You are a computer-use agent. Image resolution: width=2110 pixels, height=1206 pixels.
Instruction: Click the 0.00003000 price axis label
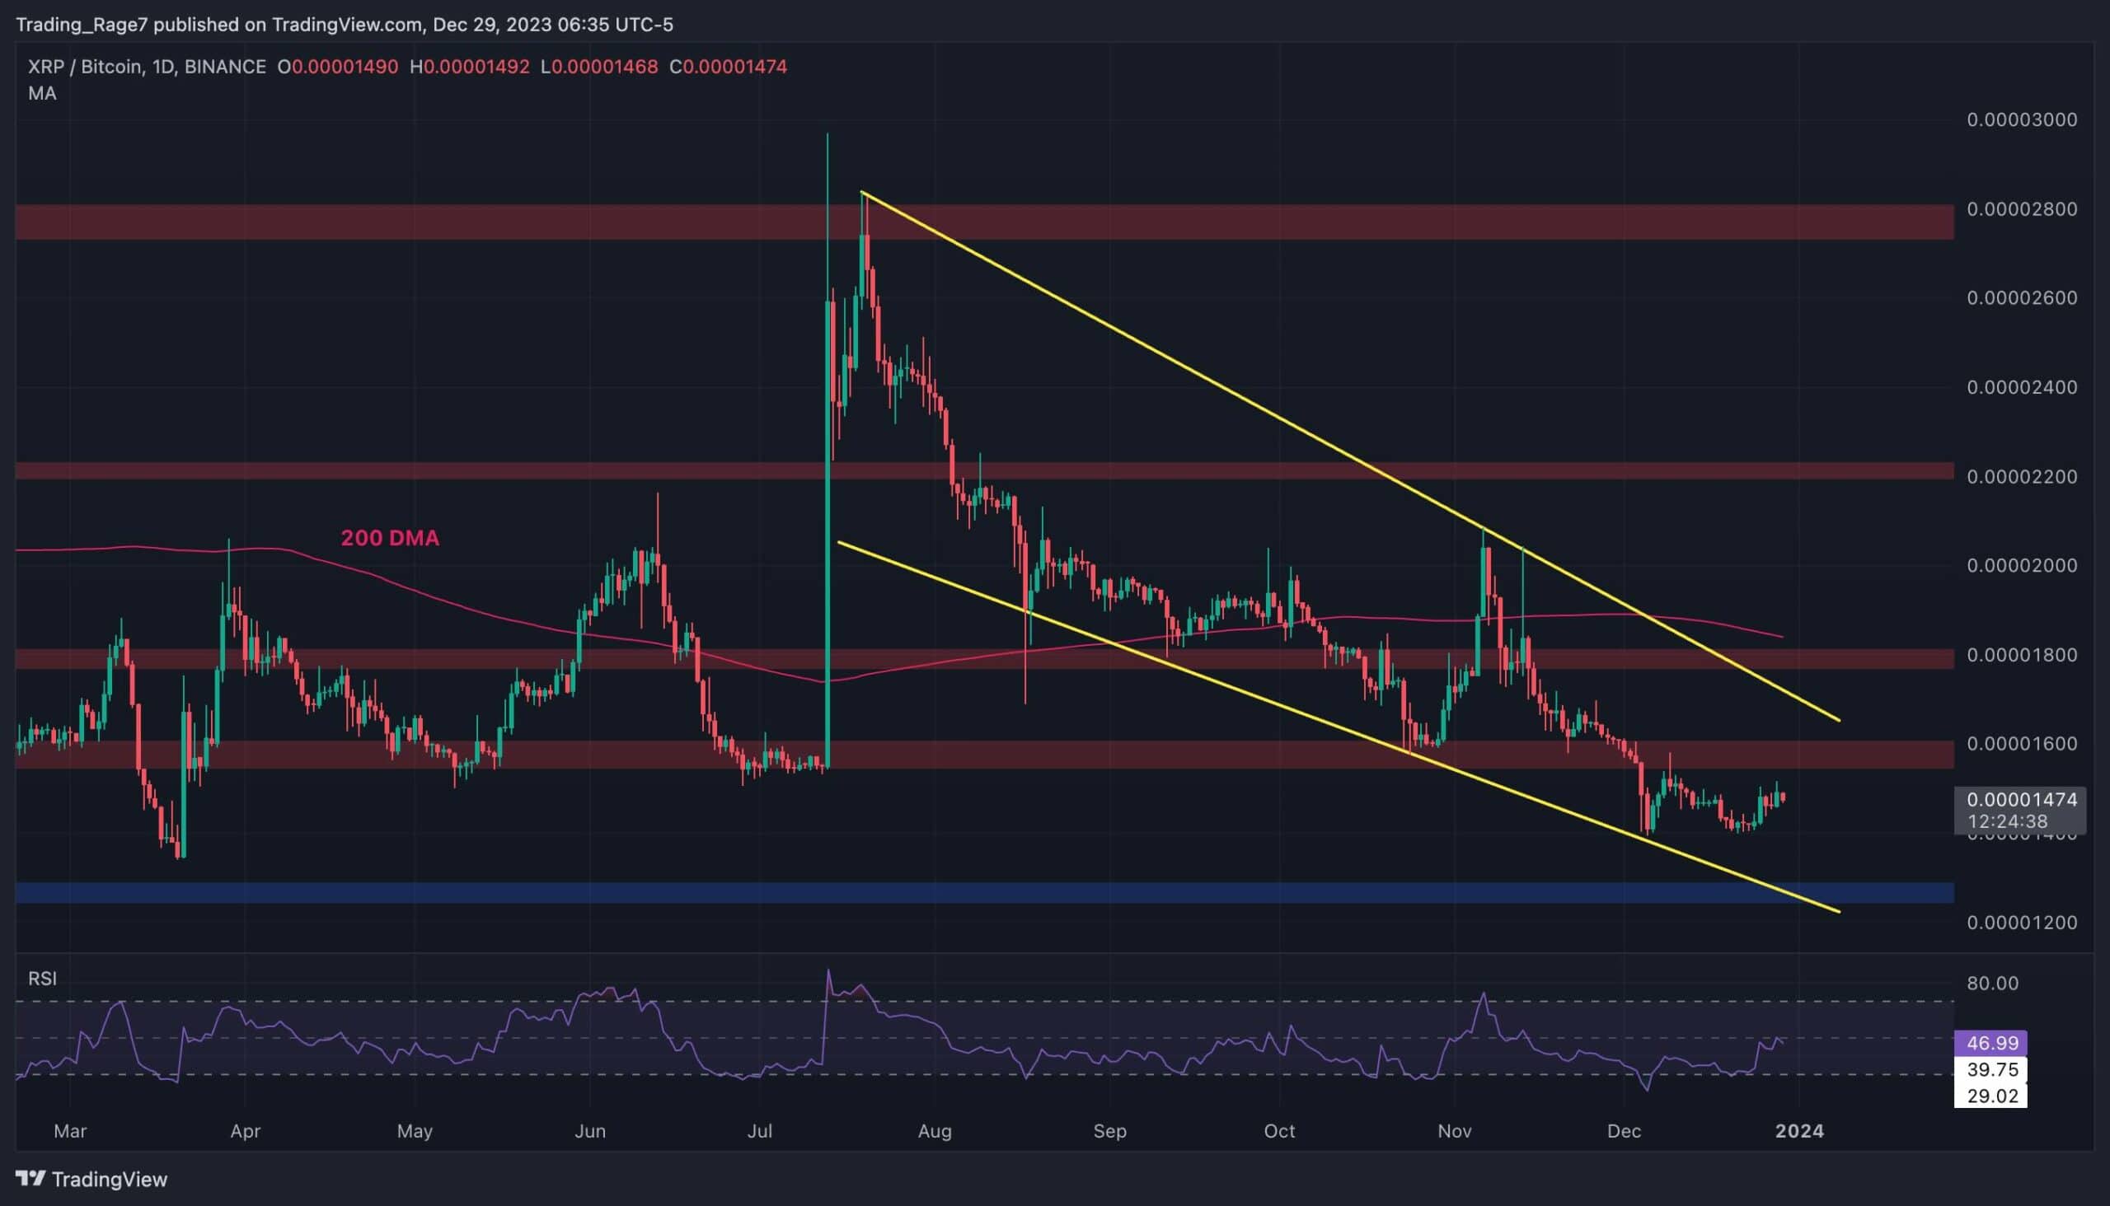[2021, 120]
